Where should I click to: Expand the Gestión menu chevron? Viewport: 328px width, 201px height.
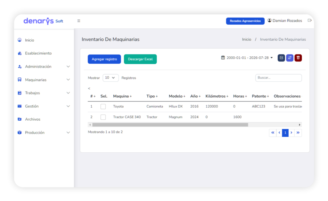pos(68,106)
